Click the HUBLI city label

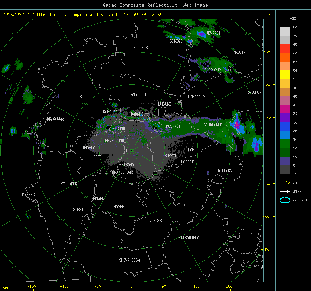point(96,154)
